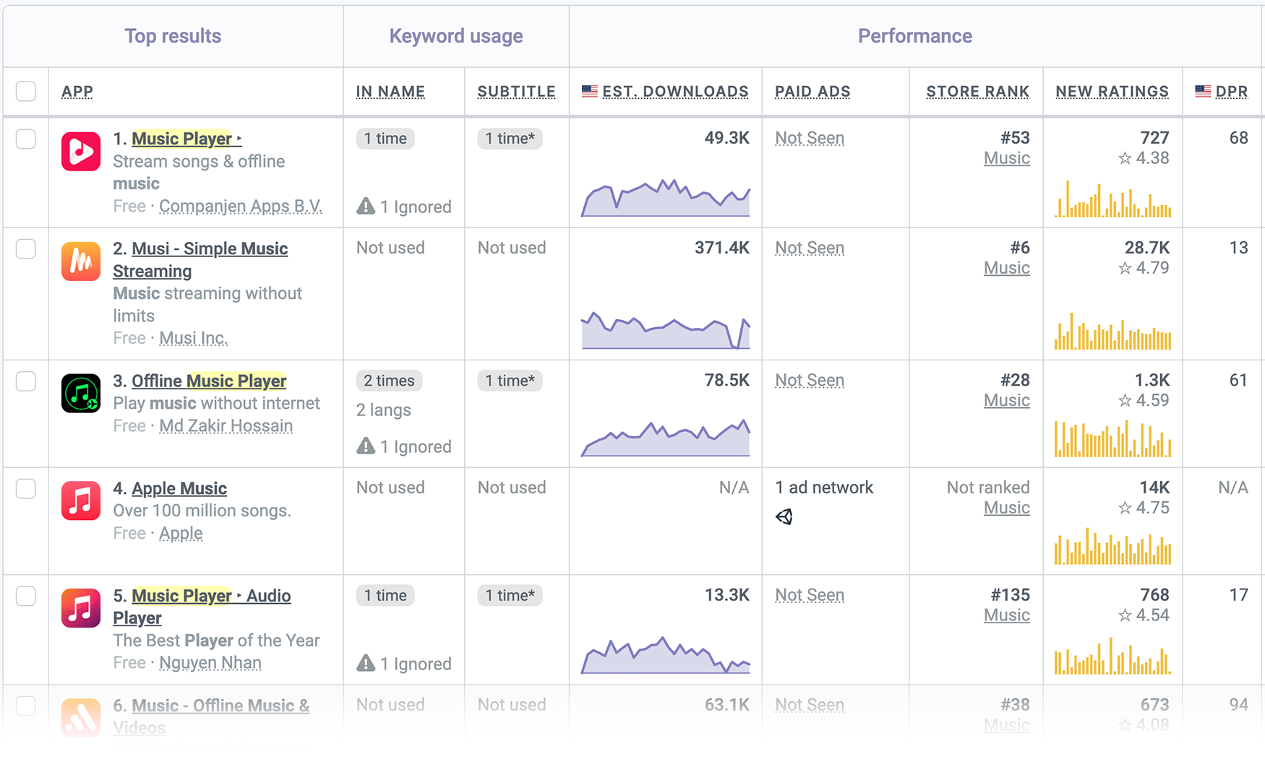Image resolution: width=1265 pixels, height=767 pixels.
Task: Click downloads chart for 49.3K
Action: pyautogui.click(x=665, y=197)
